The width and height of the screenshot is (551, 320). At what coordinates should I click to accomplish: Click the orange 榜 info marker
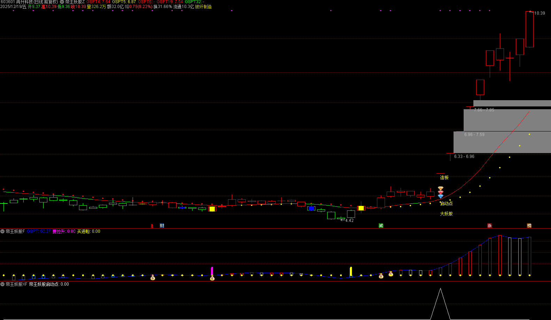point(529,226)
